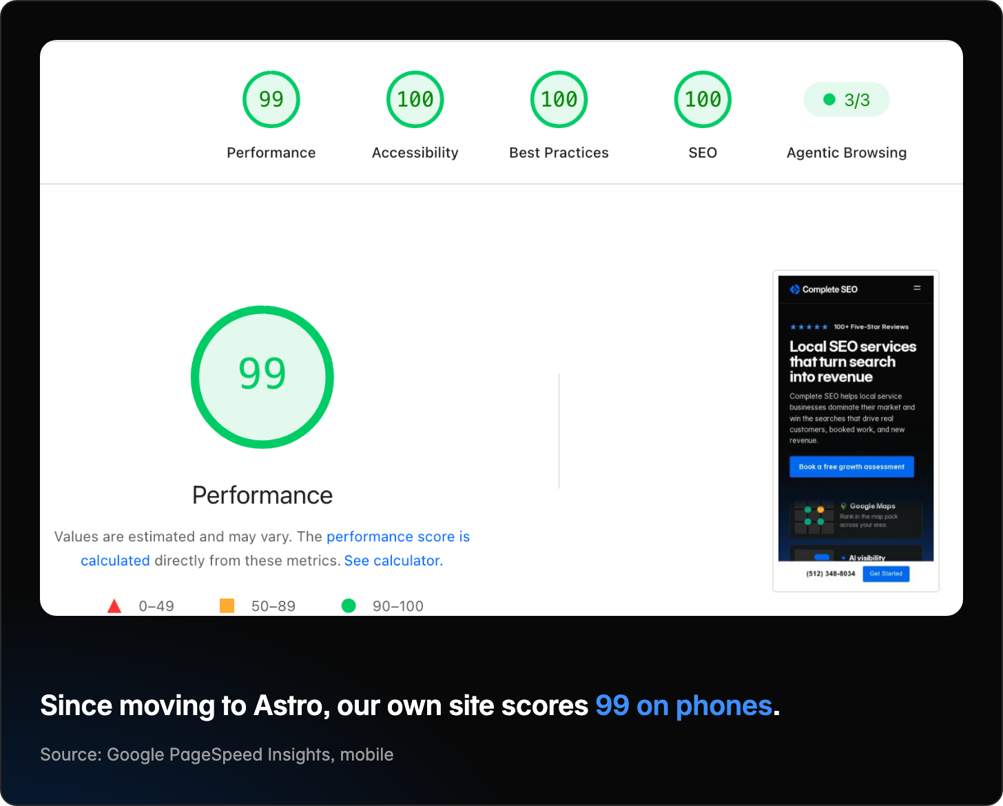This screenshot has height=806, width=1003.
Task: Click the Local SEO services headline in the preview
Action: point(853,362)
